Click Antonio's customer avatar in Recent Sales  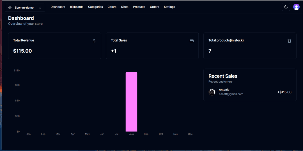[x=212, y=92]
